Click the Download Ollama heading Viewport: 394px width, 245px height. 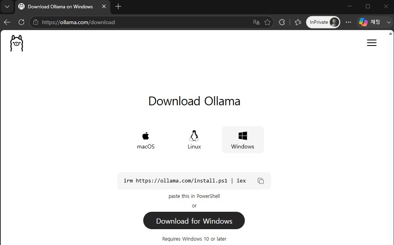pyautogui.click(x=194, y=101)
